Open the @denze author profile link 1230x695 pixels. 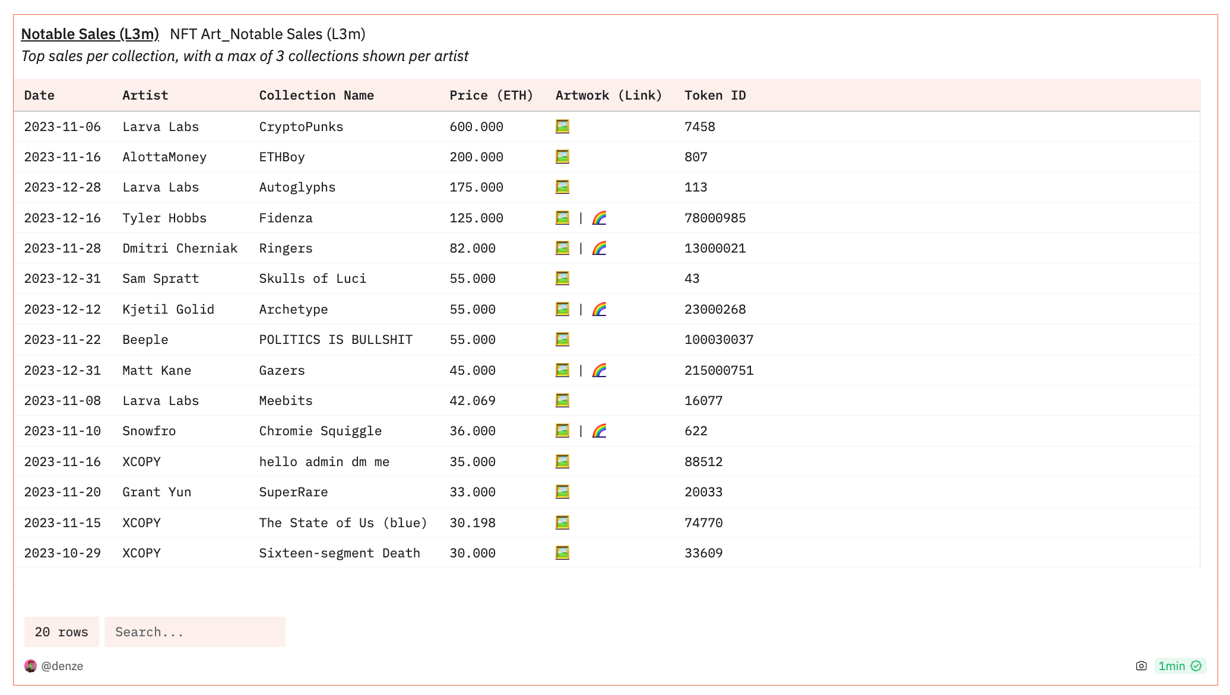(62, 666)
